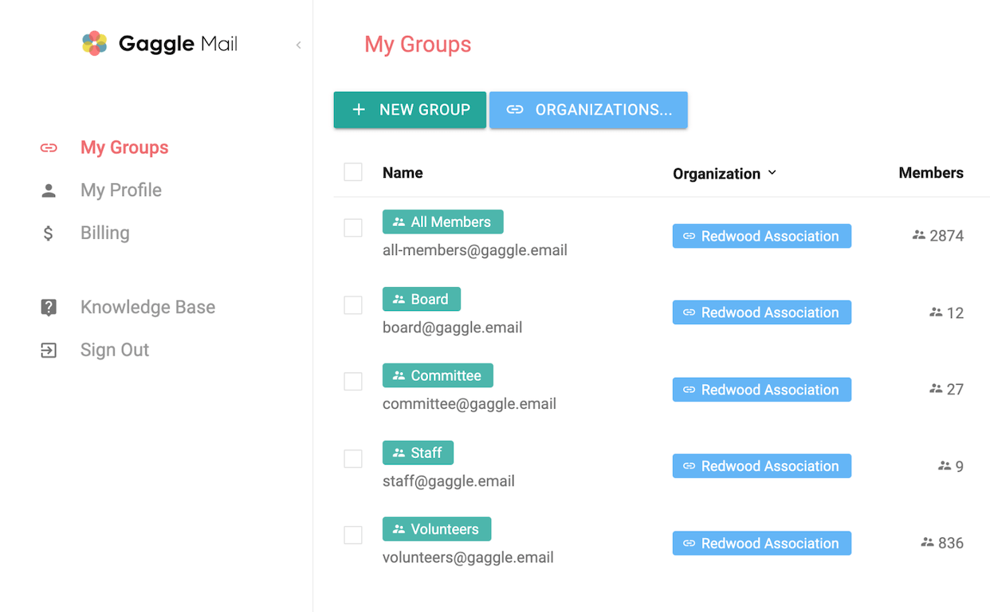Click the Sign Out arrow icon
Image resolution: width=990 pixels, height=612 pixels.
tap(49, 350)
